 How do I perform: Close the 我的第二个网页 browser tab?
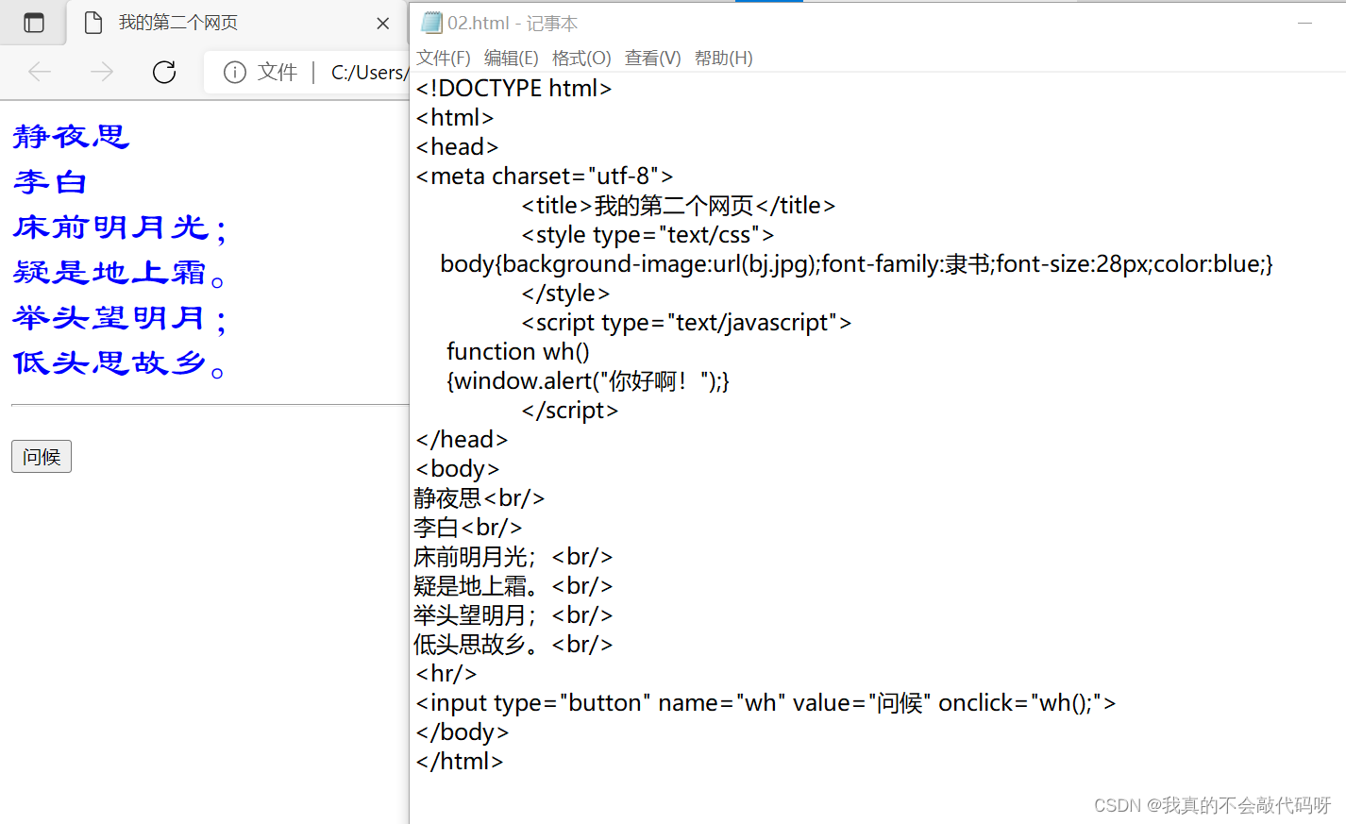[382, 23]
